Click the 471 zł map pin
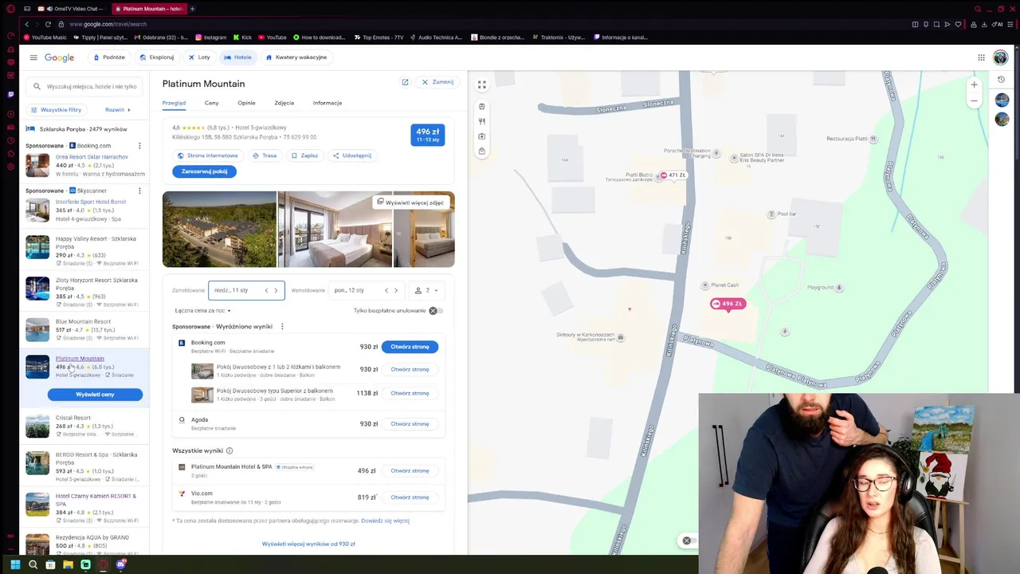This screenshot has width=1020, height=574. click(673, 175)
